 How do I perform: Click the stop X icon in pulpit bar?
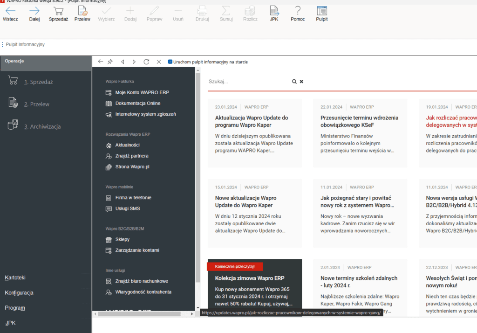coord(159,62)
